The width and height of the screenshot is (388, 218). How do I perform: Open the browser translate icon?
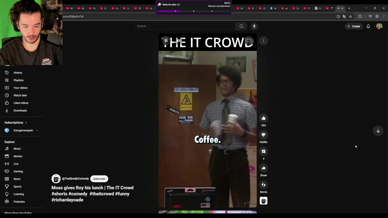click(344, 16)
